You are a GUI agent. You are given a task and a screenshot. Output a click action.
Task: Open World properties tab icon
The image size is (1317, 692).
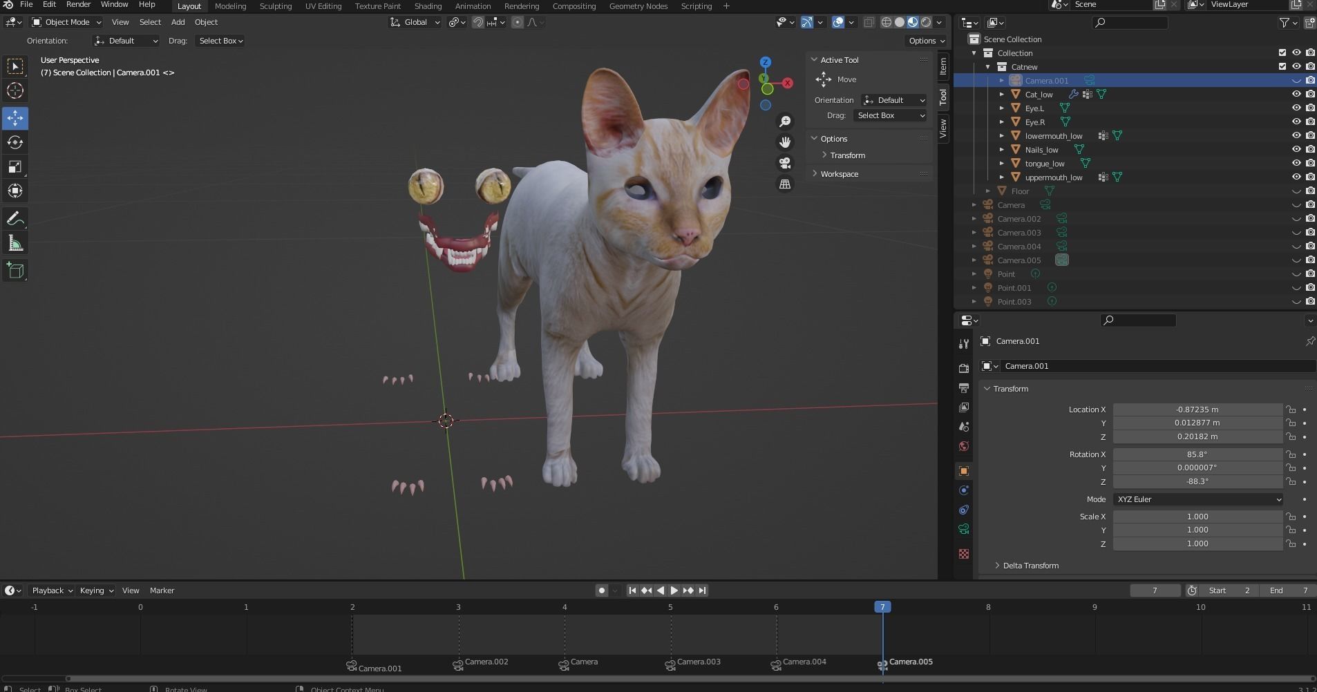click(963, 445)
